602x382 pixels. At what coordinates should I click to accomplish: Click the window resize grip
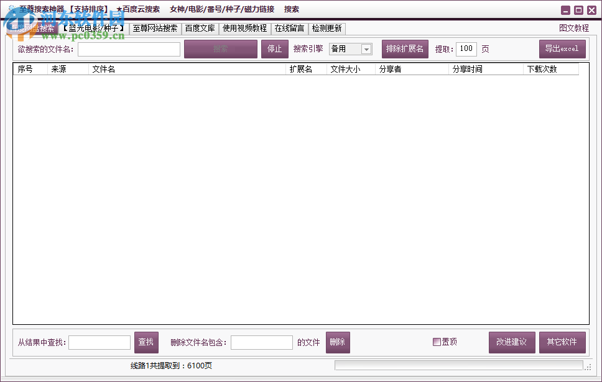588,368
